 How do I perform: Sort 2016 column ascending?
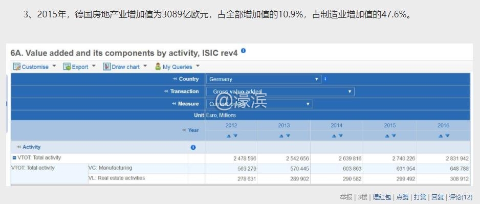coord(441,136)
